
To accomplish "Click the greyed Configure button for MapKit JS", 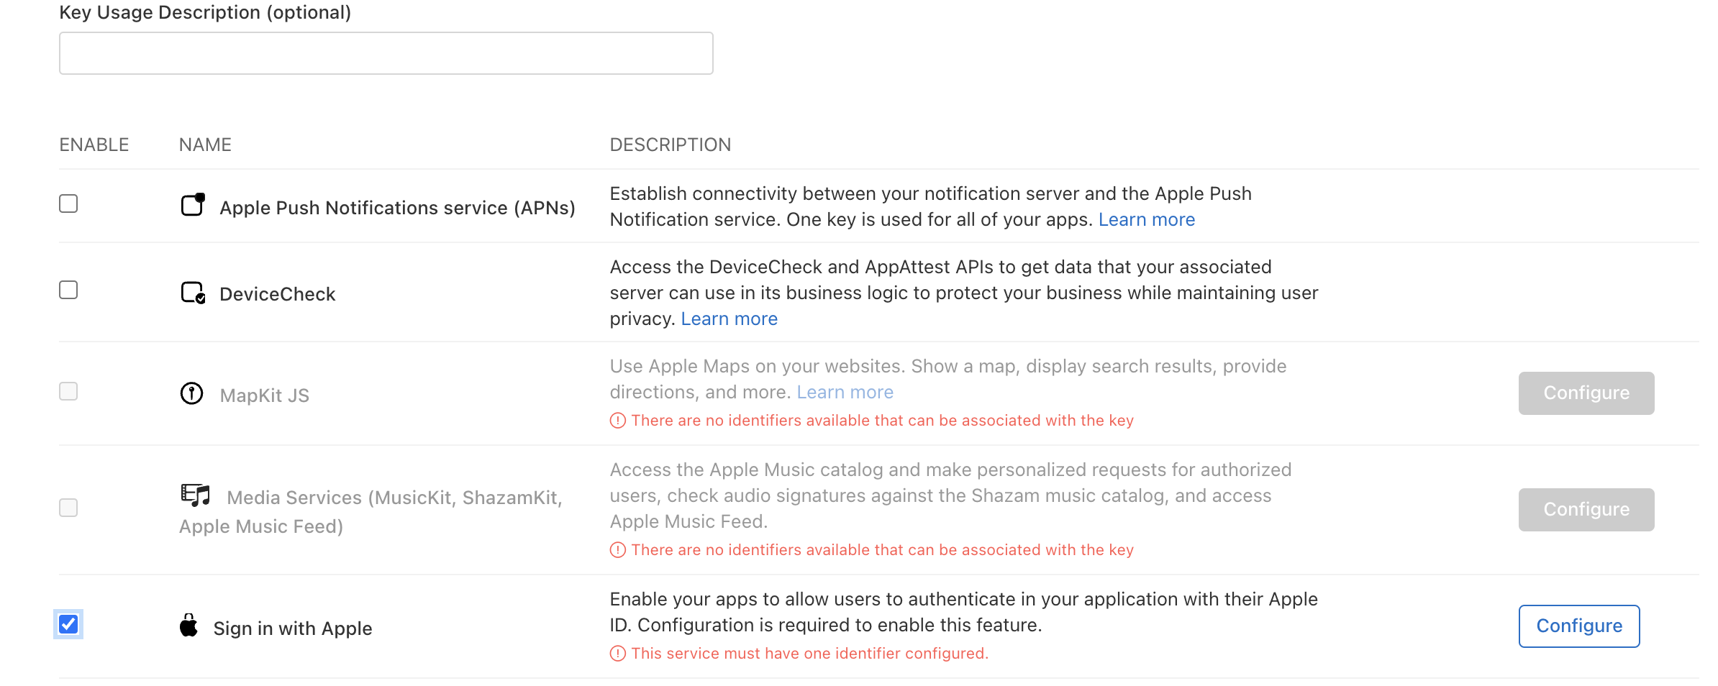I will 1586,393.
